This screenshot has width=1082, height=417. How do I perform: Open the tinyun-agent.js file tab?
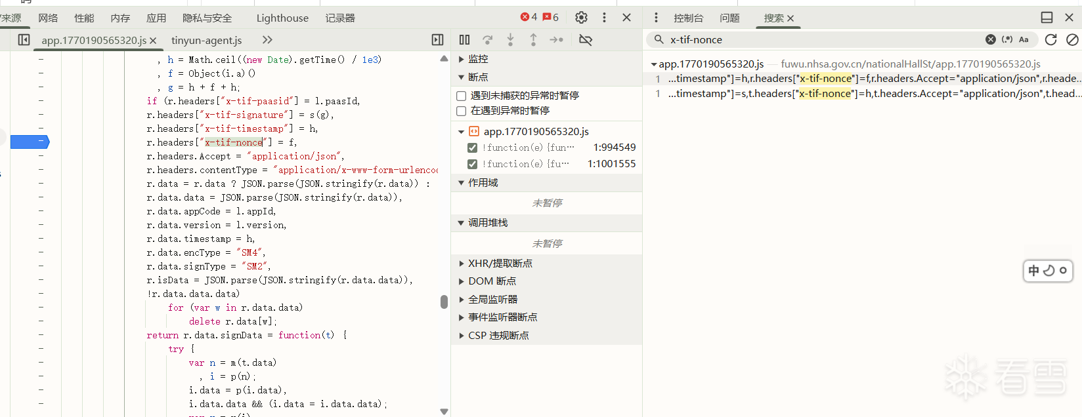pyautogui.click(x=207, y=40)
